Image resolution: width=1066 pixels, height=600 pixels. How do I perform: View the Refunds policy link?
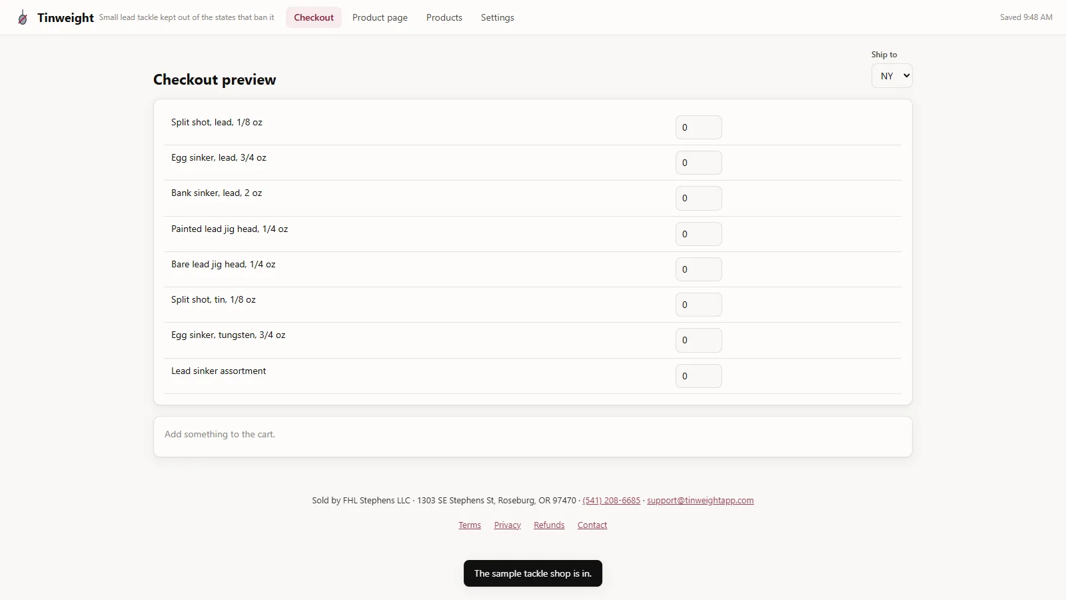(549, 525)
